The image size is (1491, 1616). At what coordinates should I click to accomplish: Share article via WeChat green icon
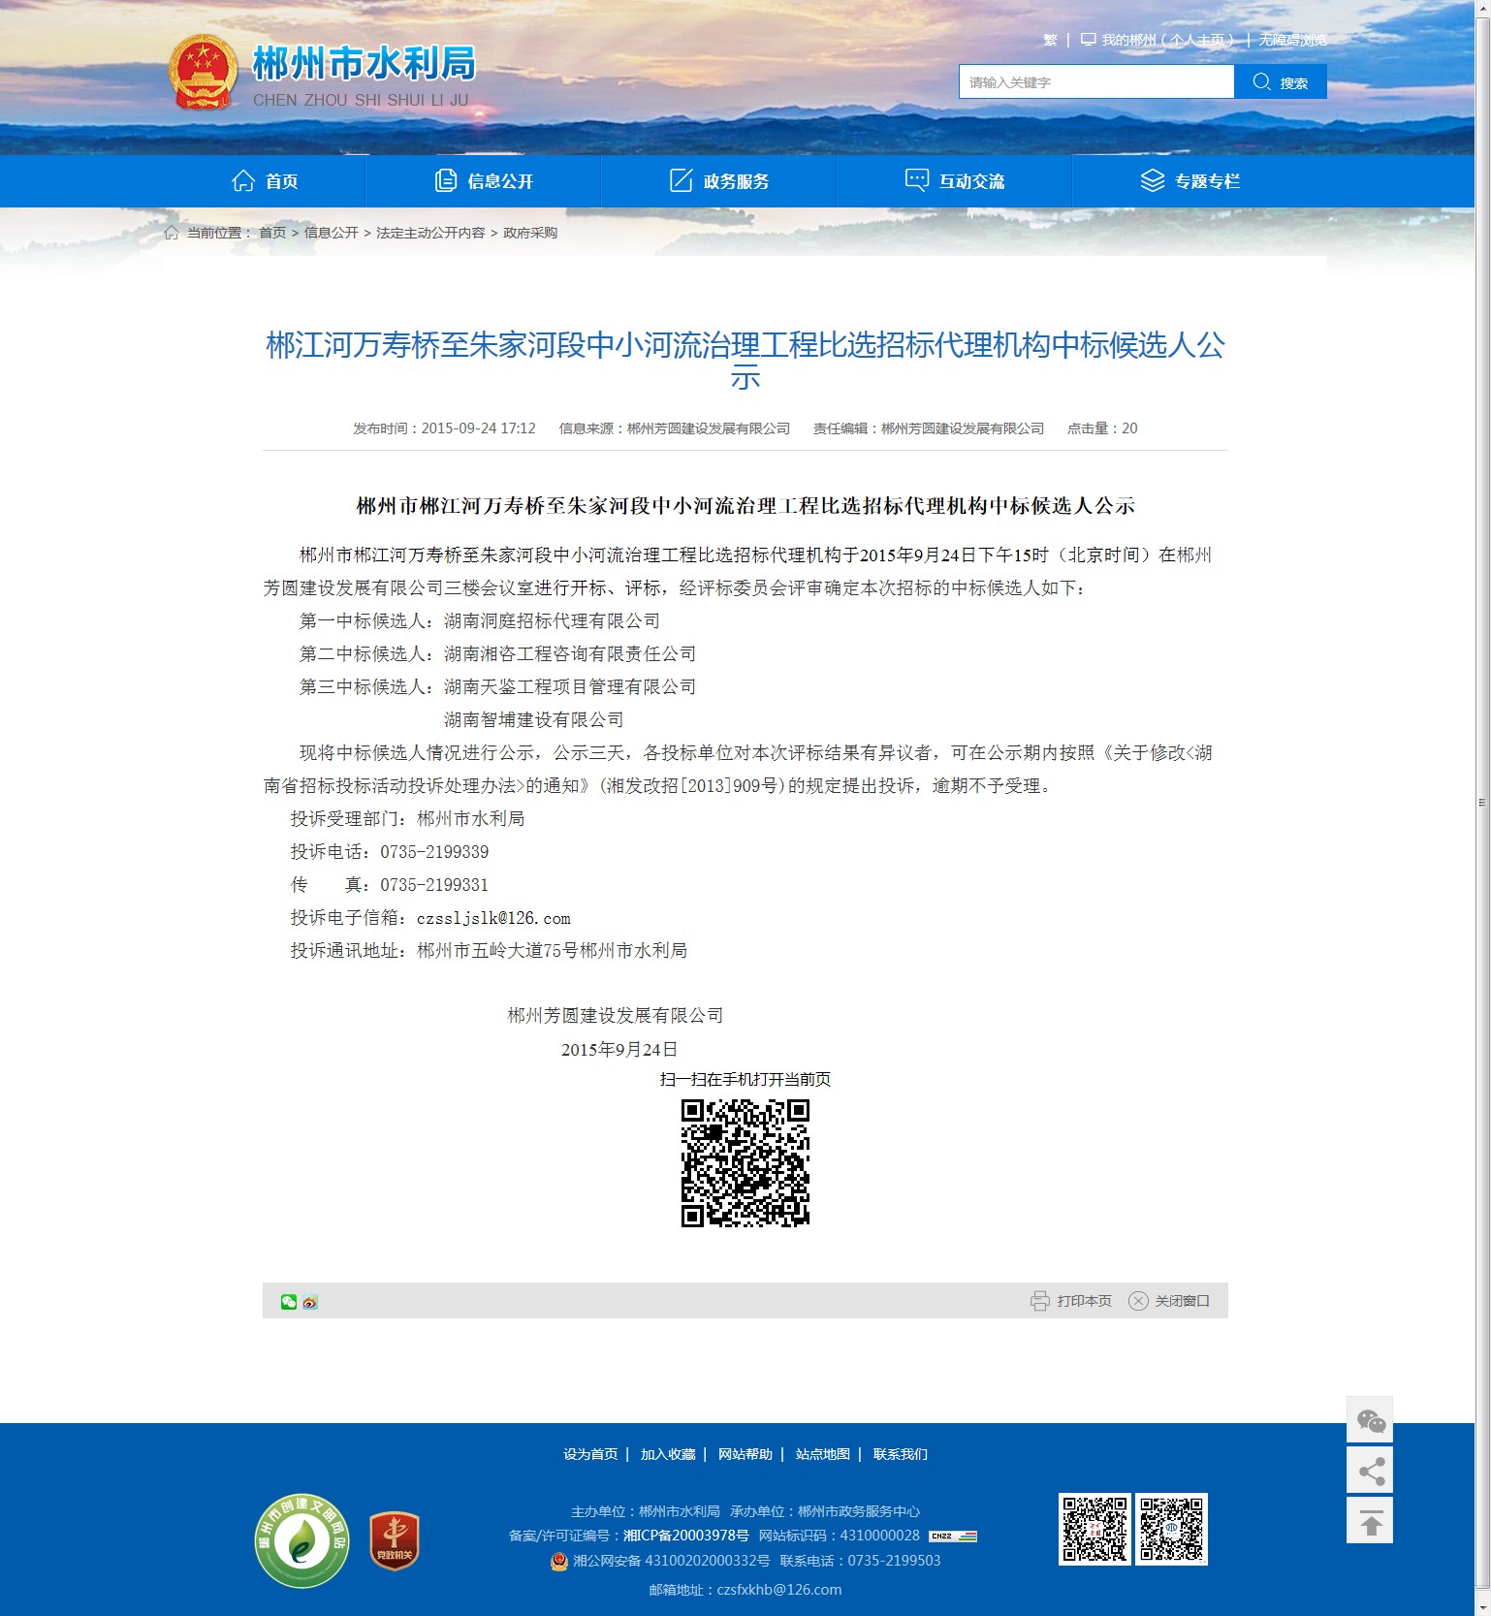click(x=289, y=1302)
